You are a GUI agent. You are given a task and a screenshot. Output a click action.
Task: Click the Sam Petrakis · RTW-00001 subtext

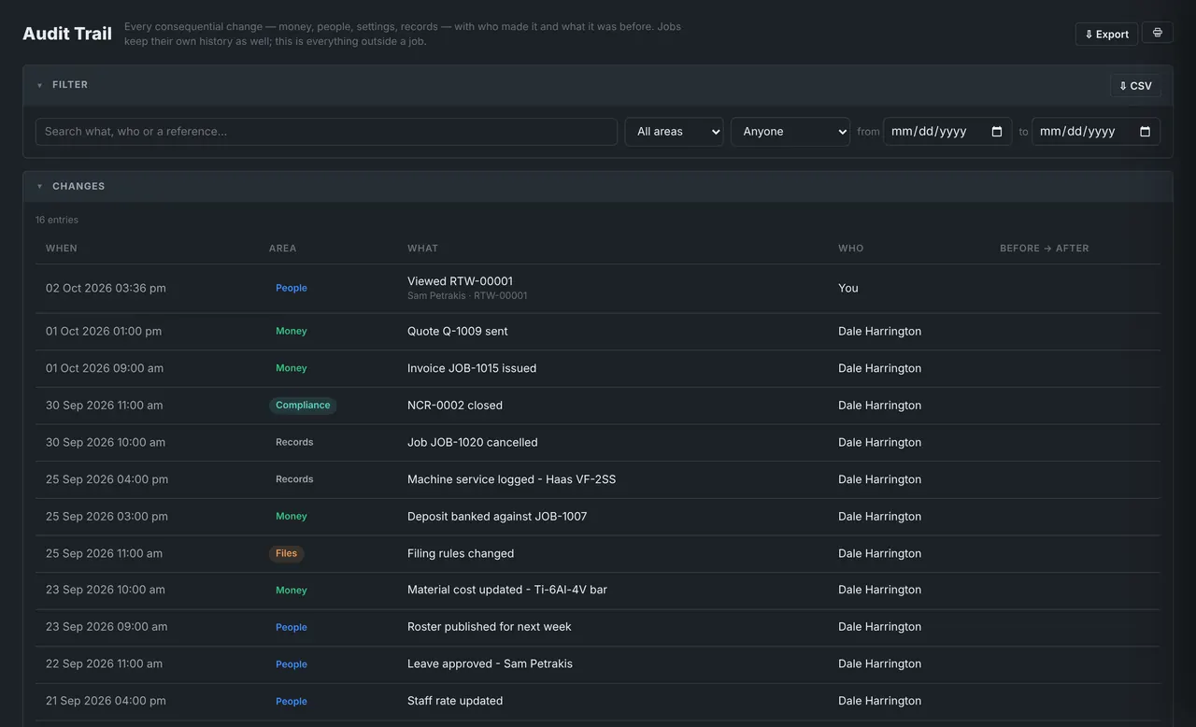pos(467,296)
